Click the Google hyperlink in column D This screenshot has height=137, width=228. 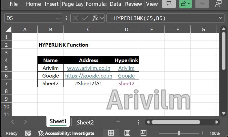point(126,76)
